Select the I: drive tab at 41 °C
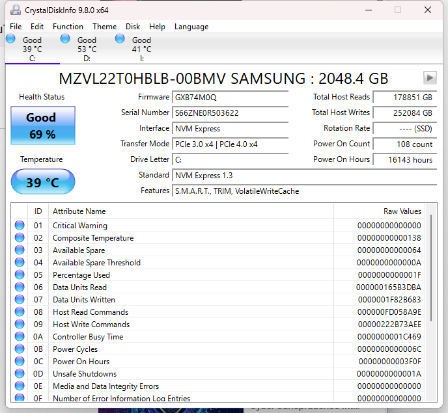The width and height of the screenshot is (448, 413). coord(141,49)
